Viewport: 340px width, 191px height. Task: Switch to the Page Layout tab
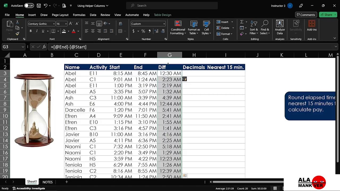point(60,15)
